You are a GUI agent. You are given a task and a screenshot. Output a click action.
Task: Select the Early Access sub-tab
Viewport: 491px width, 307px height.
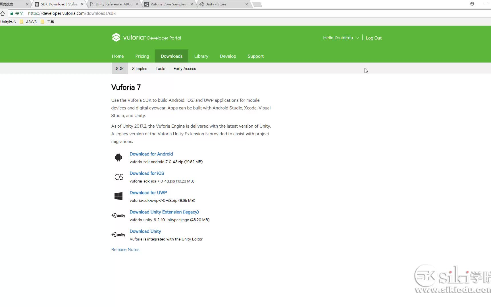[x=185, y=69]
